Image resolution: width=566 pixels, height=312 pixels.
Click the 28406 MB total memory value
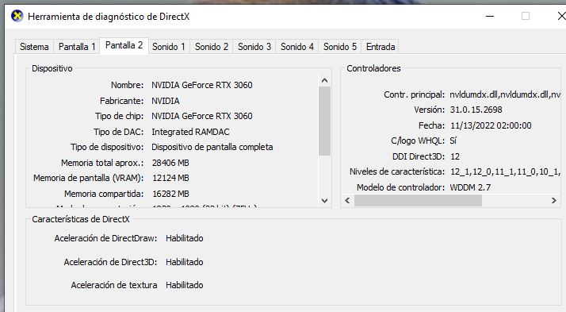tap(170, 163)
